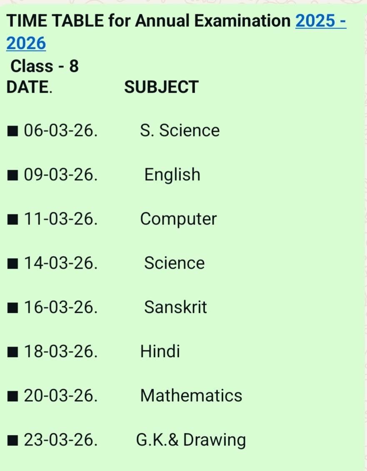Tap the black bullet before 23-03-26
The height and width of the screenshot is (471, 367).
point(13,440)
